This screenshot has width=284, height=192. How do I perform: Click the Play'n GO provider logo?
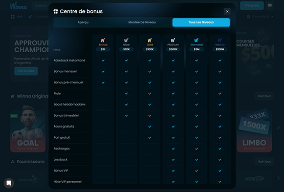coord(254,179)
